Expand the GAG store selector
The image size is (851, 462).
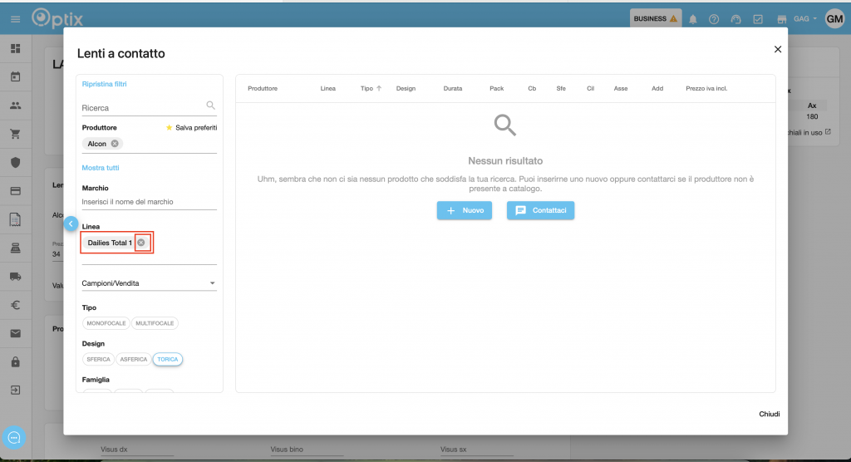click(x=805, y=19)
